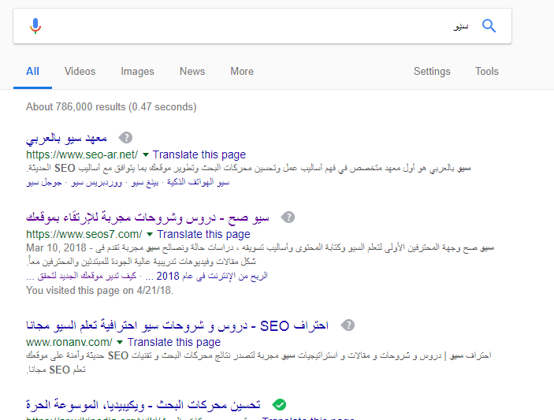
Task: Click the voice search microphone icon
Action: [x=35, y=26]
